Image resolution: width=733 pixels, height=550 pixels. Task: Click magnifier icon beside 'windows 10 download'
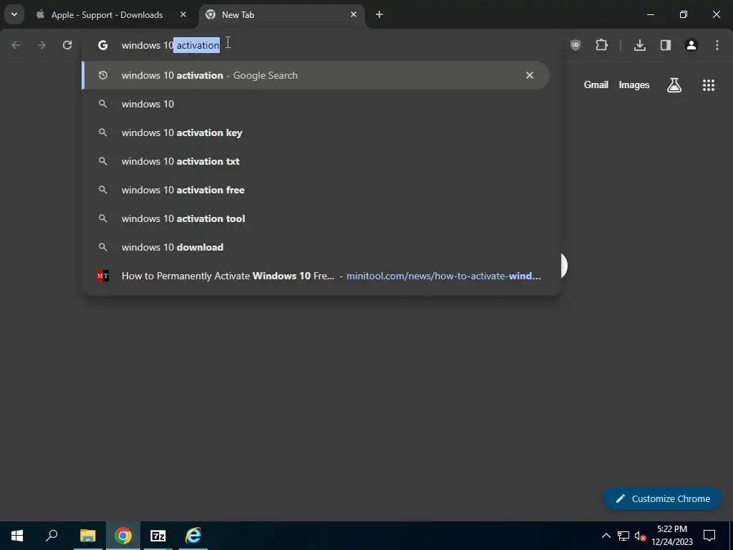103,247
